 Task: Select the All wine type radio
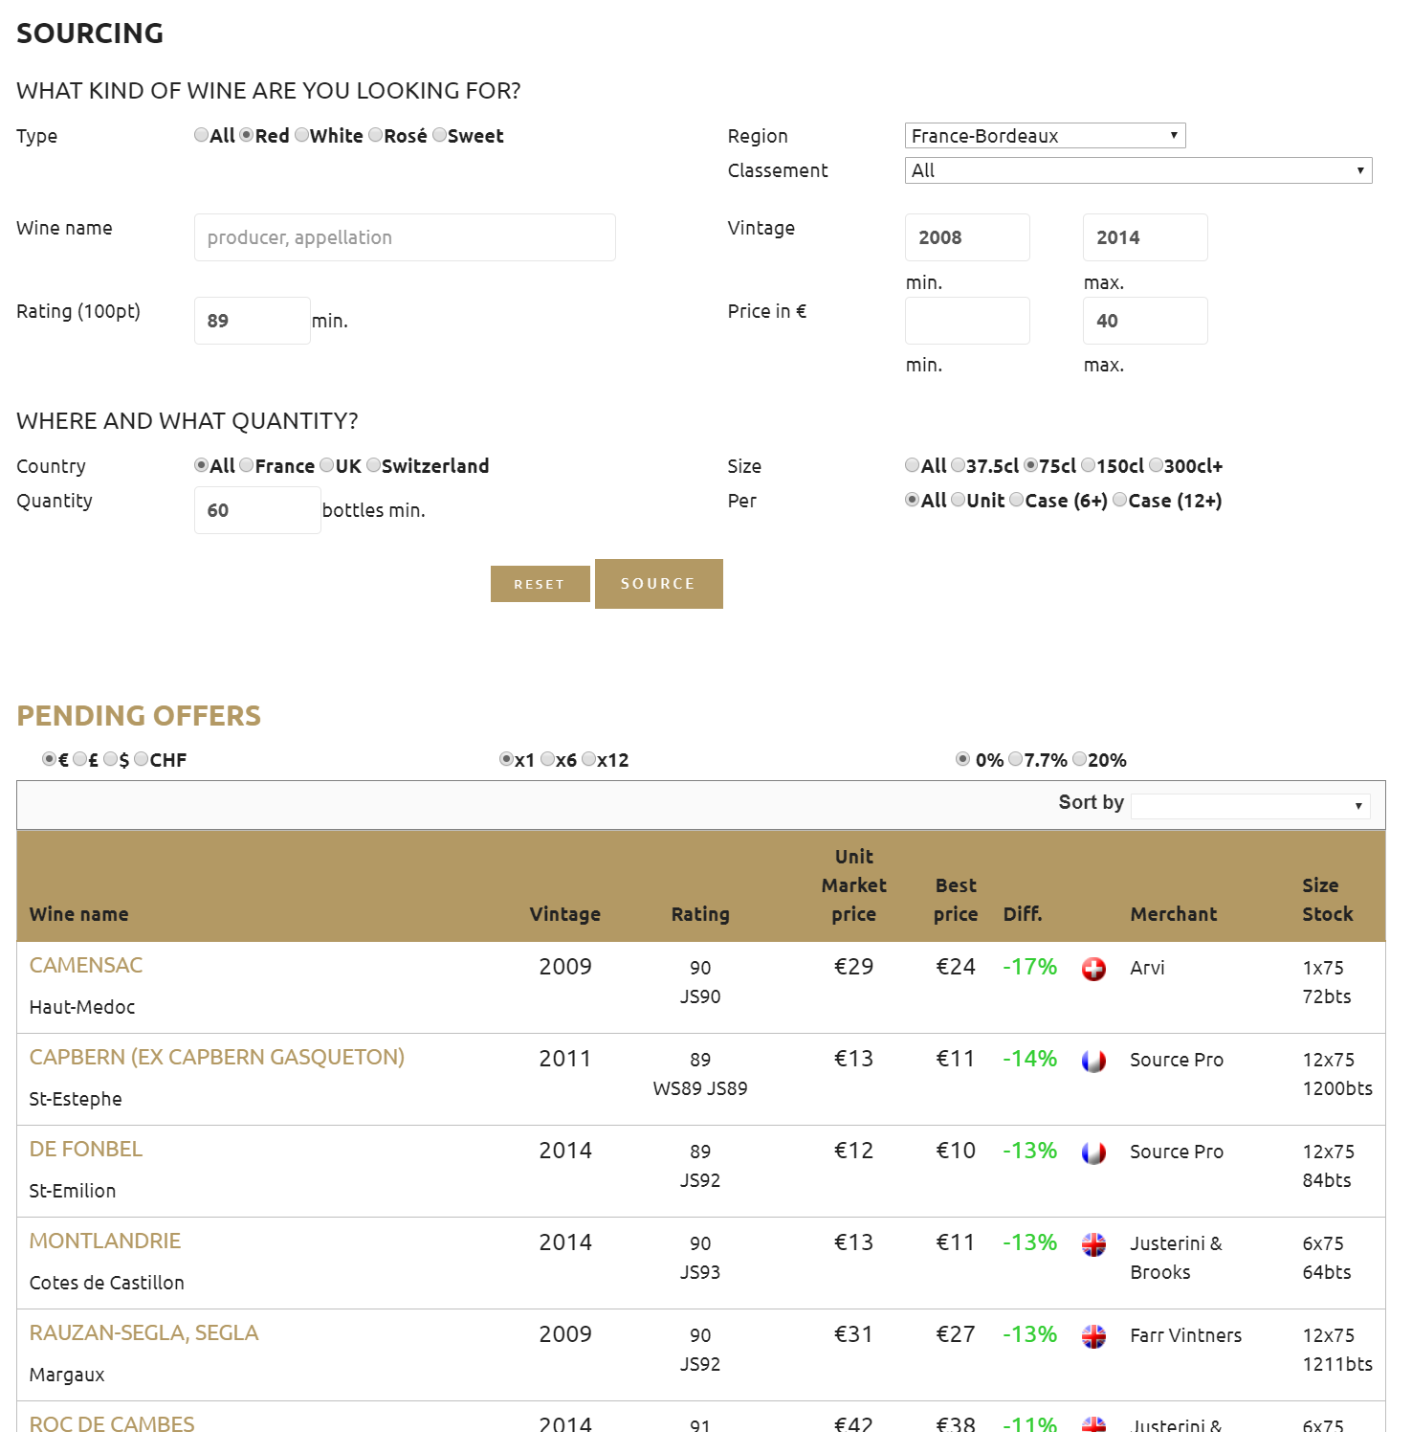pos(201,135)
